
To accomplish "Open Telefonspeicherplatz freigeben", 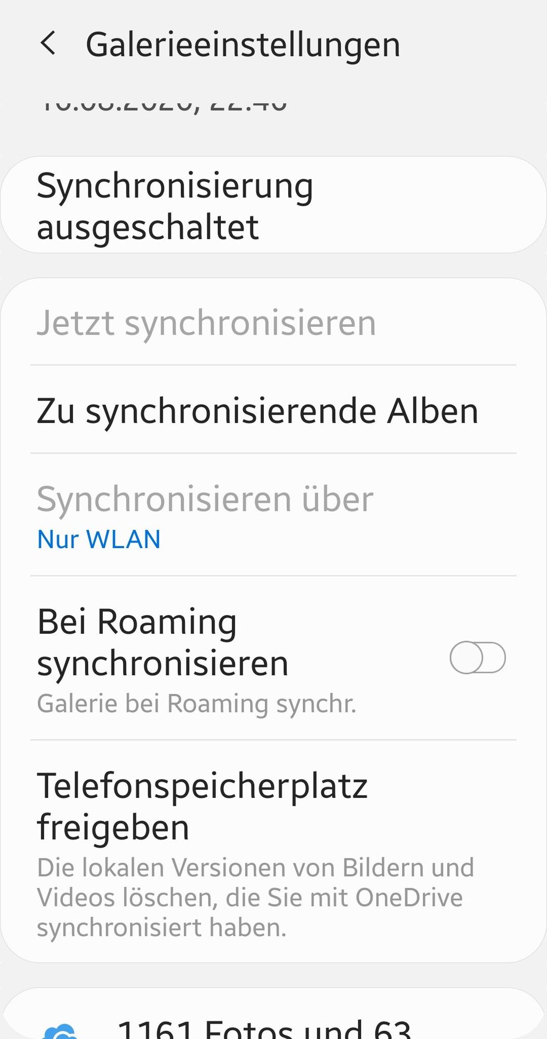I will point(273,852).
